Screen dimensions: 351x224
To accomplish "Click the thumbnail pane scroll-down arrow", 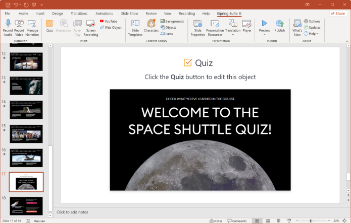I will coord(50,215).
